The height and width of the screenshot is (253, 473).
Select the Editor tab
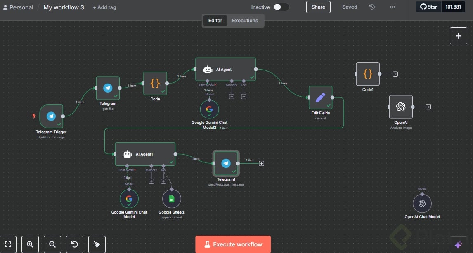pos(215,21)
